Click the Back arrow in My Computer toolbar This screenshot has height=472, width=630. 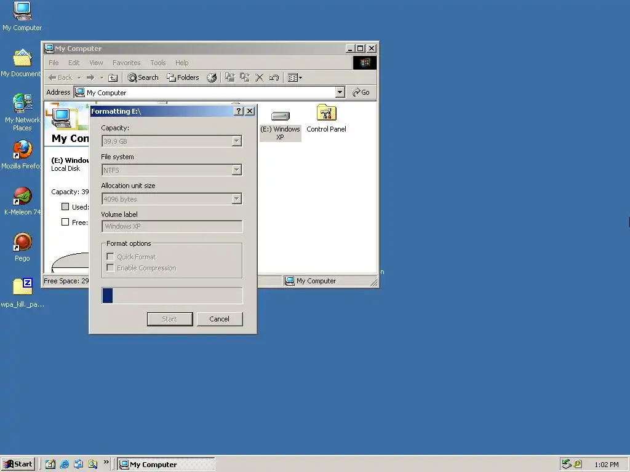coord(60,77)
